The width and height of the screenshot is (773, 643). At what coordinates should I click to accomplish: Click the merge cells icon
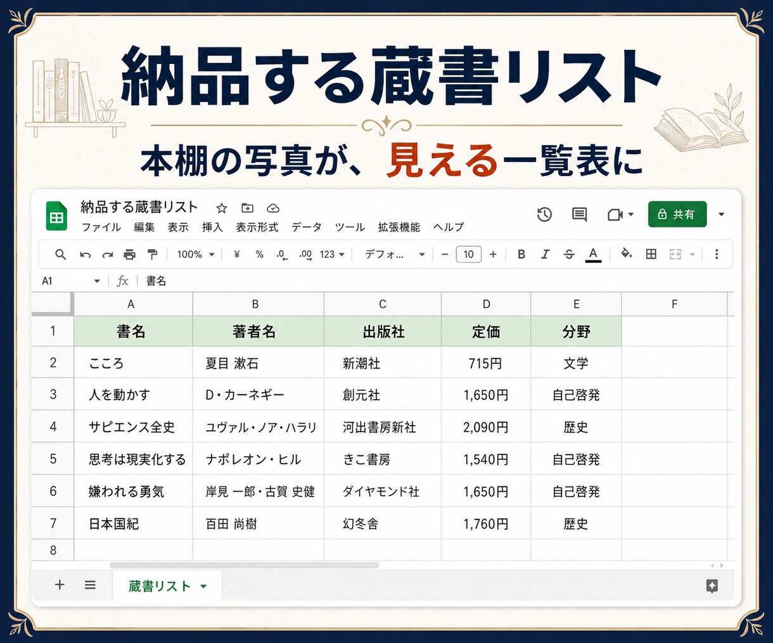coord(675,254)
